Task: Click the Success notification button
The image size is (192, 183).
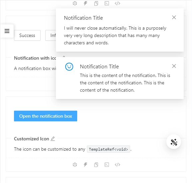Action: click(27, 35)
